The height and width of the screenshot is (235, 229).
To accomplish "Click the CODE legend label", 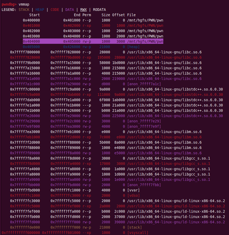I will [x=55, y=10].
